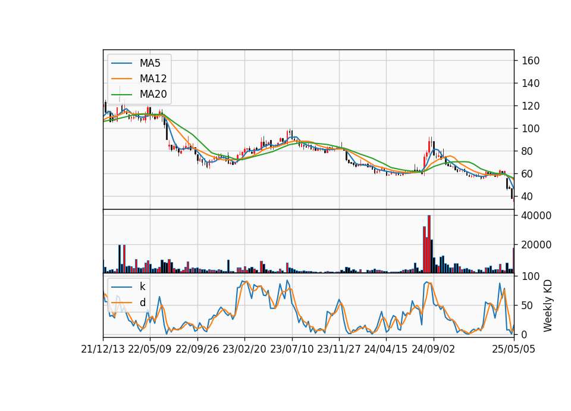Viewport: 571px width, 411px height.
Task: Click the k legend label
Action: click(142, 287)
